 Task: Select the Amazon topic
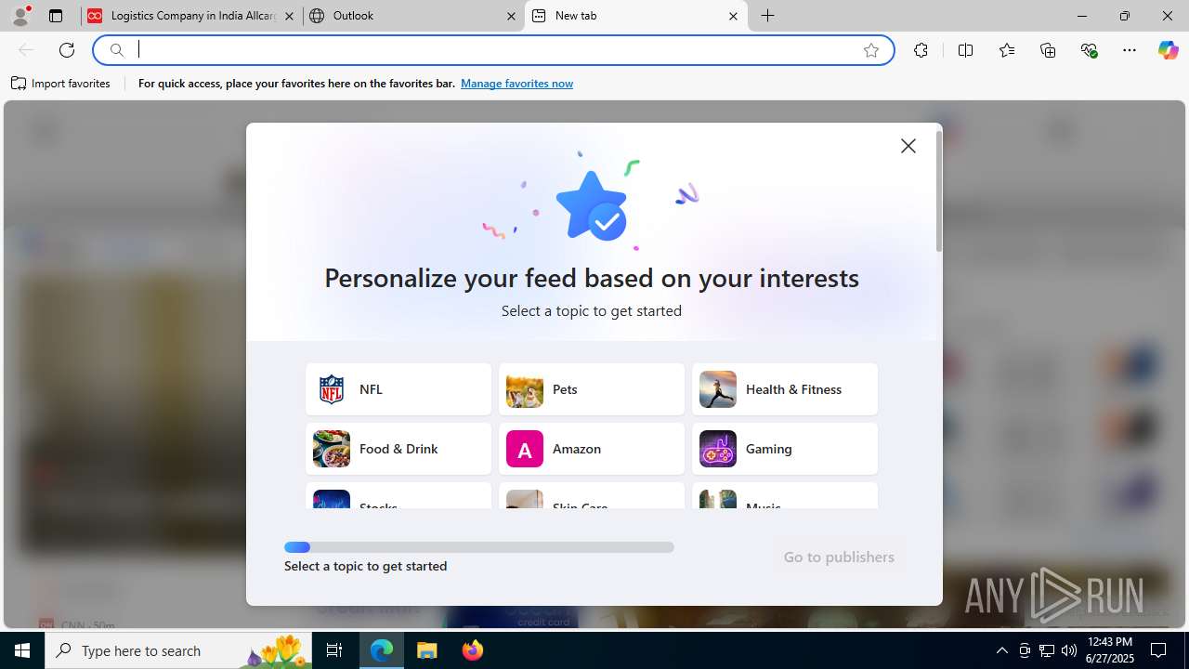[x=592, y=449]
